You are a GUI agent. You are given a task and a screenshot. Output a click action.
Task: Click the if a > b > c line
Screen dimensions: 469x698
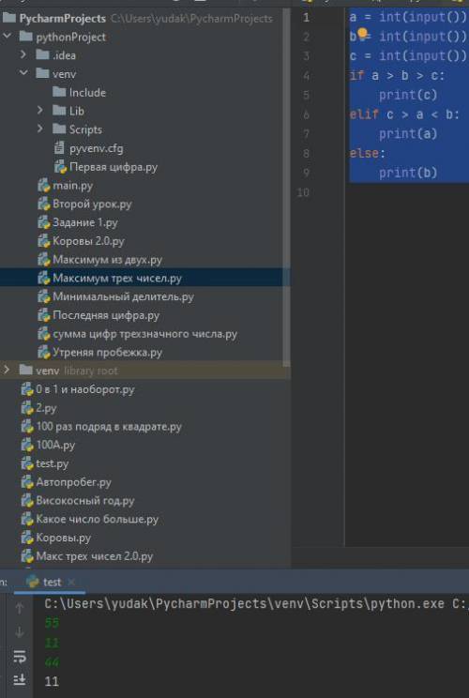397,75
